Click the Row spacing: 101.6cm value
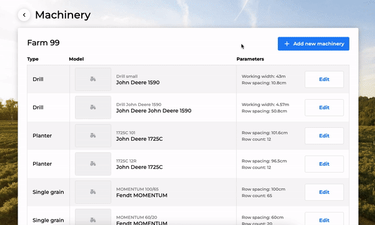 point(264,133)
